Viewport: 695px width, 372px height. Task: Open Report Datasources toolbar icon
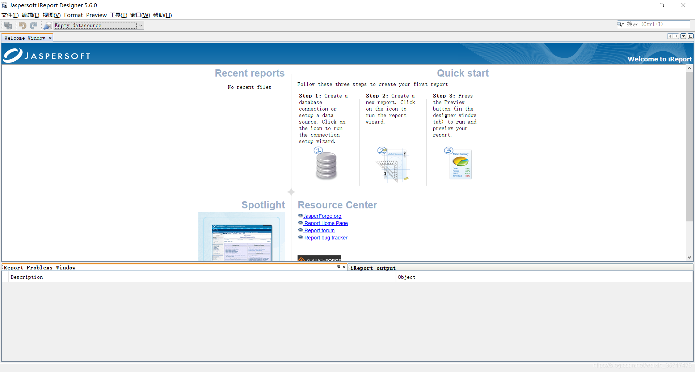48,25
